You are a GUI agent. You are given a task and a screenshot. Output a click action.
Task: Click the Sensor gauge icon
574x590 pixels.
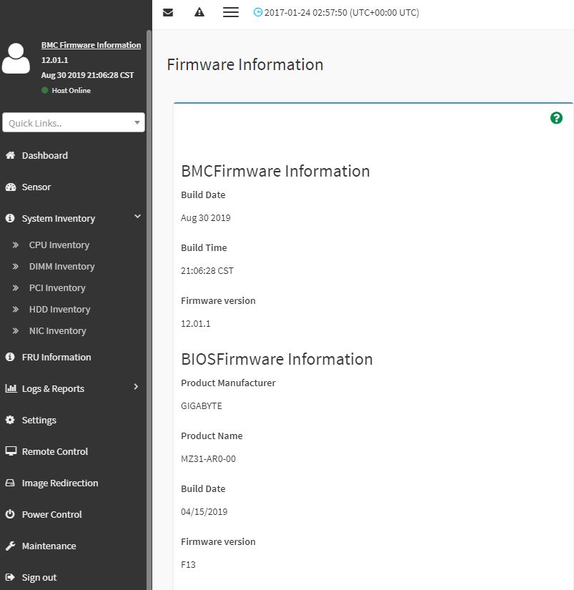[11, 187]
